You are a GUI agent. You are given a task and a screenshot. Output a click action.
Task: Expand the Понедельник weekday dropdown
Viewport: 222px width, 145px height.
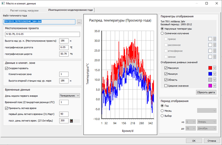(x=69, y=96)
